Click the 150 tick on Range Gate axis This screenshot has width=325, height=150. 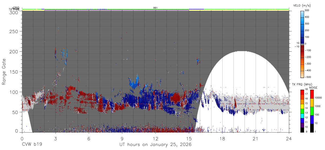(x=14, y=72)
